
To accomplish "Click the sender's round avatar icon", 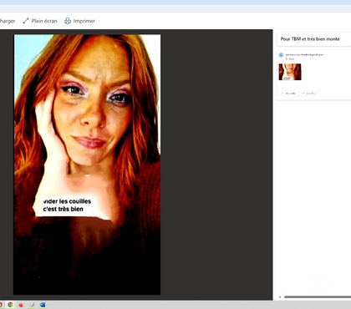I will (281, 55).
